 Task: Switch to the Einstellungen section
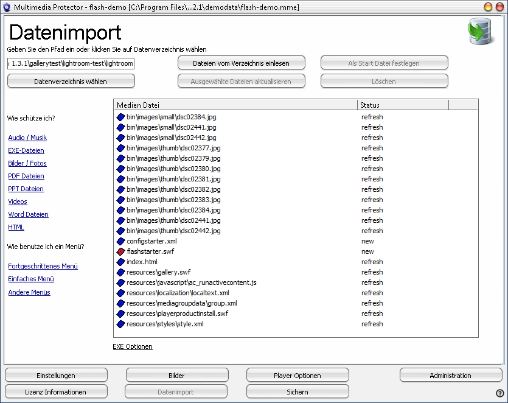pos(56,376)
